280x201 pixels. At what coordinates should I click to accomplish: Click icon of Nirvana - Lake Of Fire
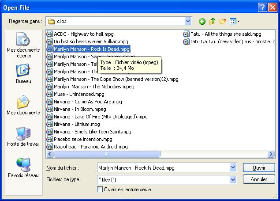tap(49, 117)
